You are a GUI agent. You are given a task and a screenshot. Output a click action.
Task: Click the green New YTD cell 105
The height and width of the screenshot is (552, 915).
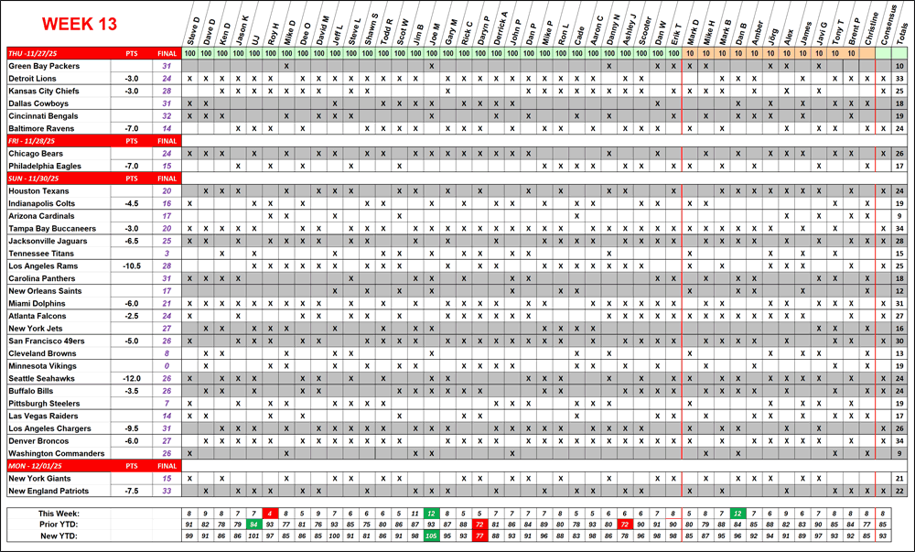pyautogui.click(x=431, y=535)
